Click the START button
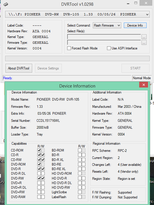154x205 pixels. [135, 68]
